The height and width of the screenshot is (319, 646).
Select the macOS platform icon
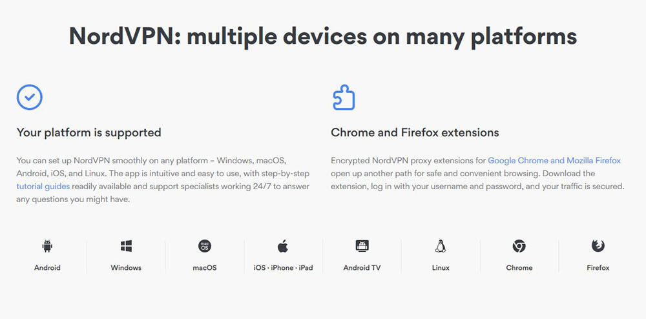tap(205, 246)
